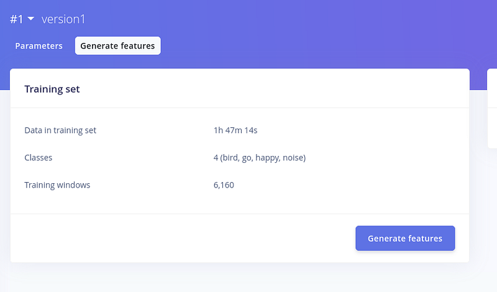Select the Classes row label

click(38, 158)
